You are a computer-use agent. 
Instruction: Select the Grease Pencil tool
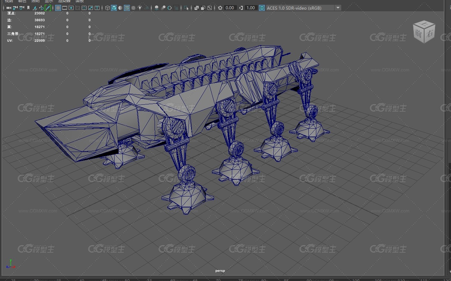pyautogui.click(x=48, y=8)
